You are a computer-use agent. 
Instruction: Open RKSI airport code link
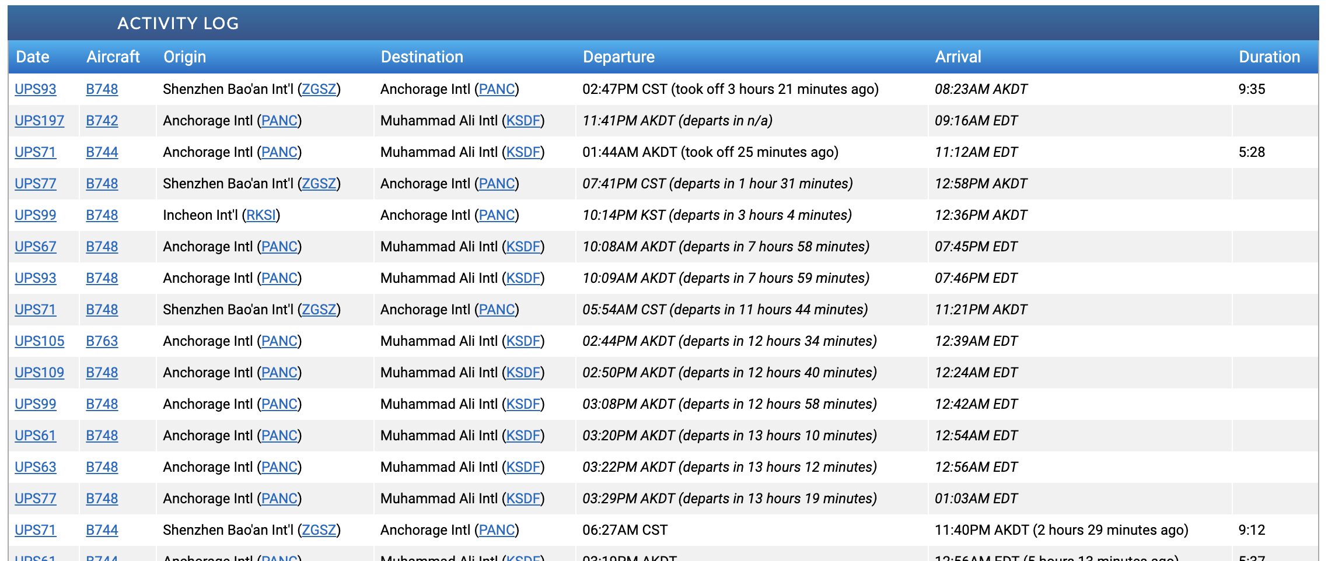[261, 215]
